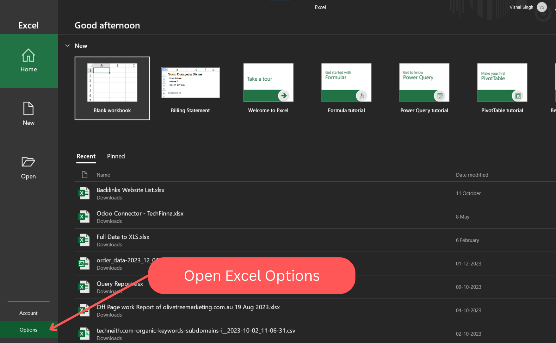
Task: Open the Formula tutorial template
Action: 346,88
